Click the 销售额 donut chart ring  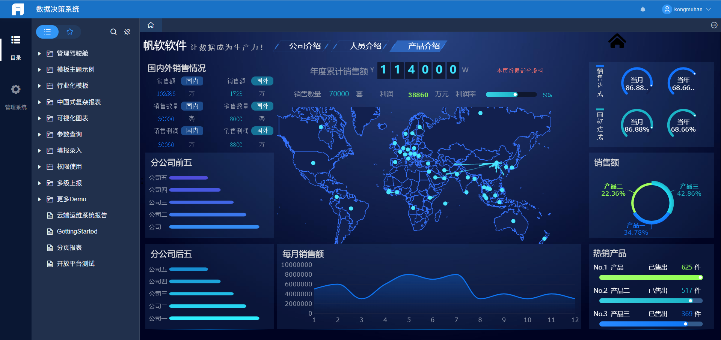pos(652,203)
